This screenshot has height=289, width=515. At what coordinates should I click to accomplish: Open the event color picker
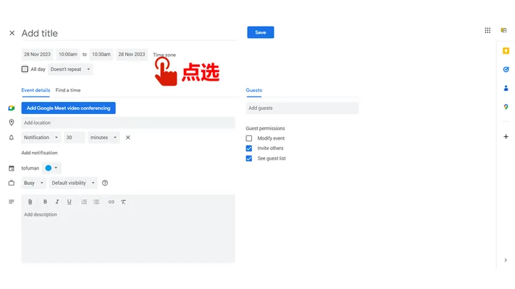coord(51,168)
